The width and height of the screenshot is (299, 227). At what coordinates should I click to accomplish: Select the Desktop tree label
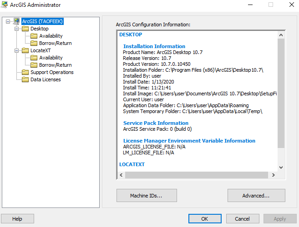pyautogui.click(x=40, y=29)
